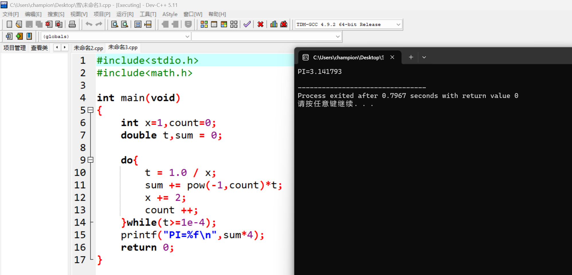
Task: Click the delete profiling information icon
Action: [284, 24]
